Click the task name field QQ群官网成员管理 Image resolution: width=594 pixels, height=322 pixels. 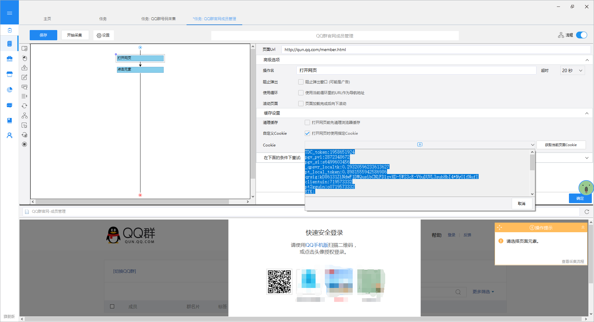tap(335, 36)
